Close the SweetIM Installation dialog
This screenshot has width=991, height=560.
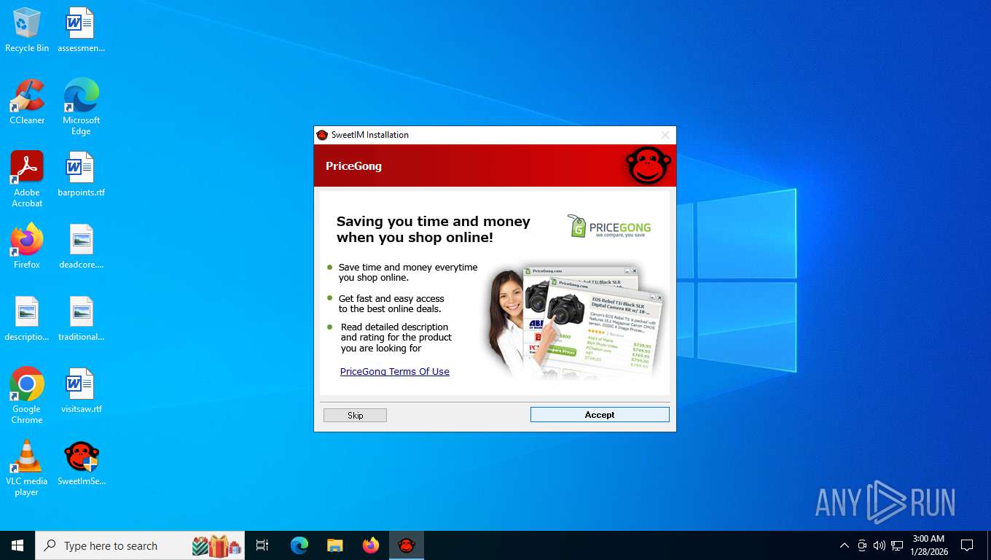point(665,135)
